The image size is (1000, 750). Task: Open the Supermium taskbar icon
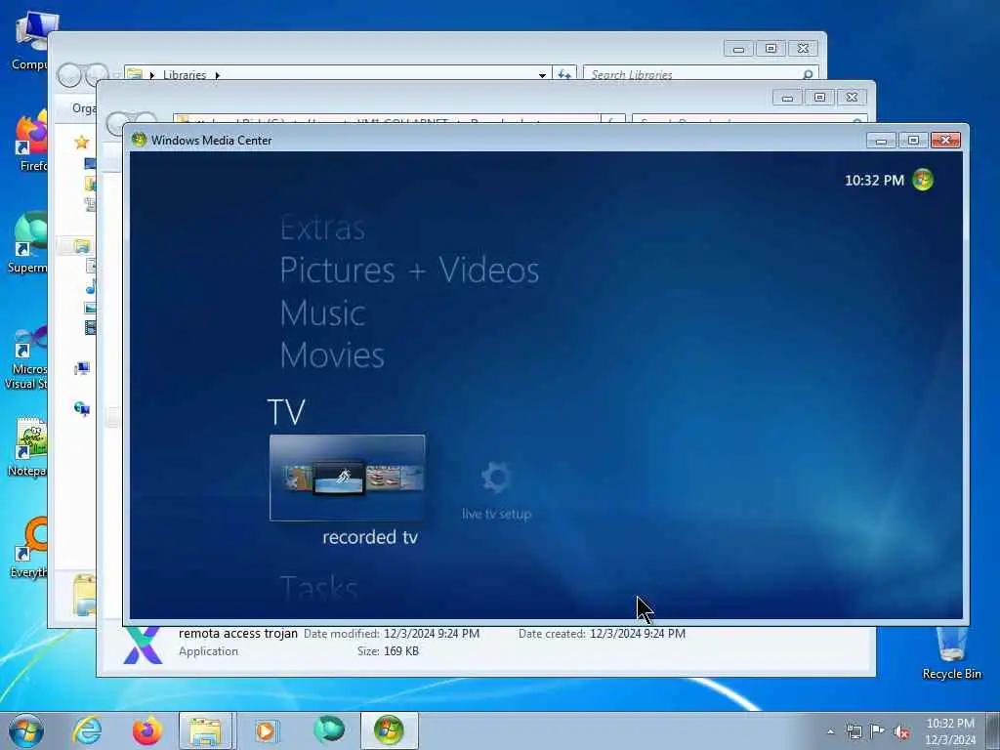pyautogui.click(x=328, y=730)
